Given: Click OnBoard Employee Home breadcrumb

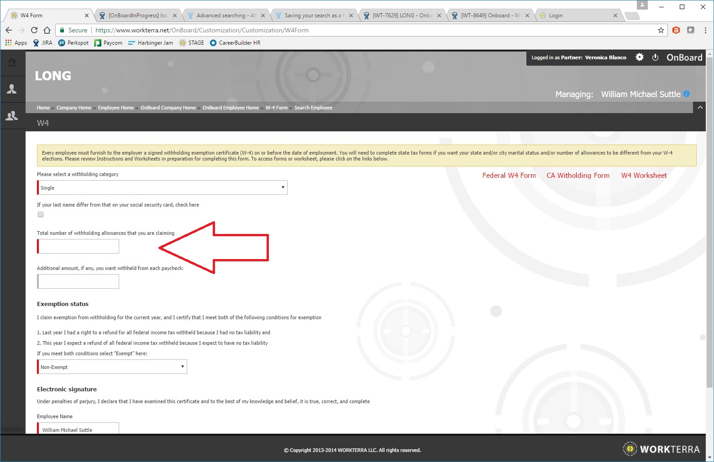Looking at the screenshot, I should pyautogui.click(x=231, y=108).
